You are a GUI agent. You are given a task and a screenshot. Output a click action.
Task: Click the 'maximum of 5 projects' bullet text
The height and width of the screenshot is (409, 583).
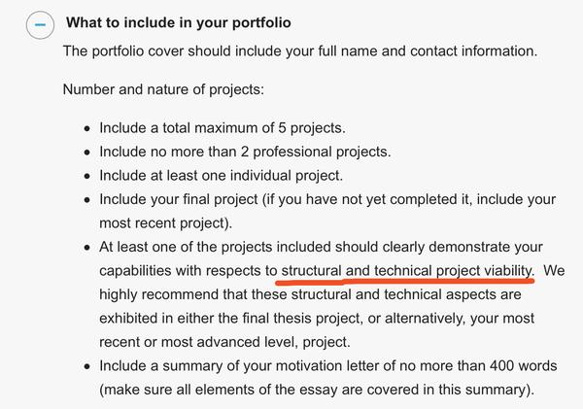coord(223,127)
